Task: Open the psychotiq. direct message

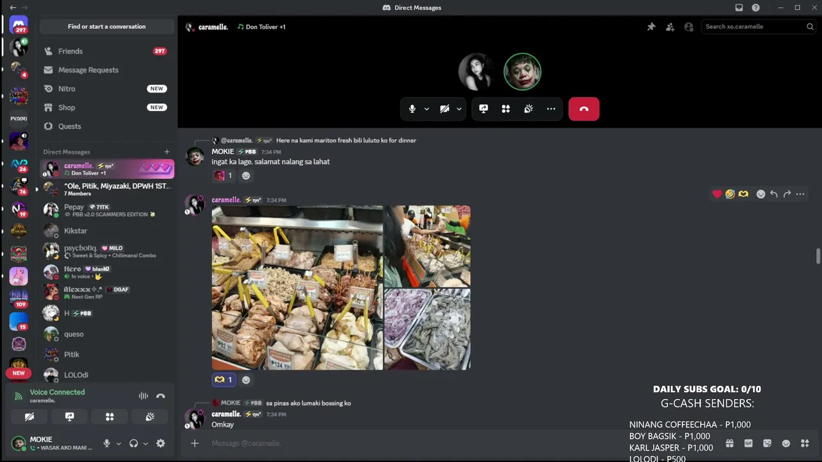Action: click(107, 252)
